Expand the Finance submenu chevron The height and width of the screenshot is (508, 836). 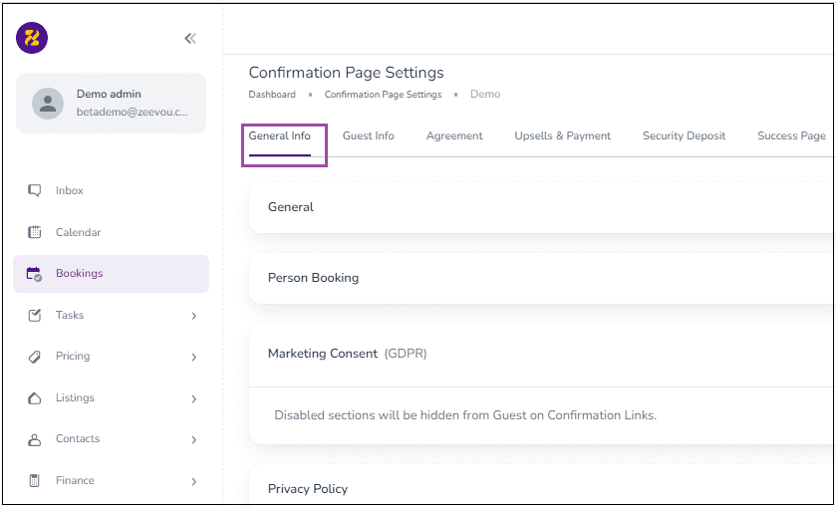pyautogui.click(x=194, y=481)
